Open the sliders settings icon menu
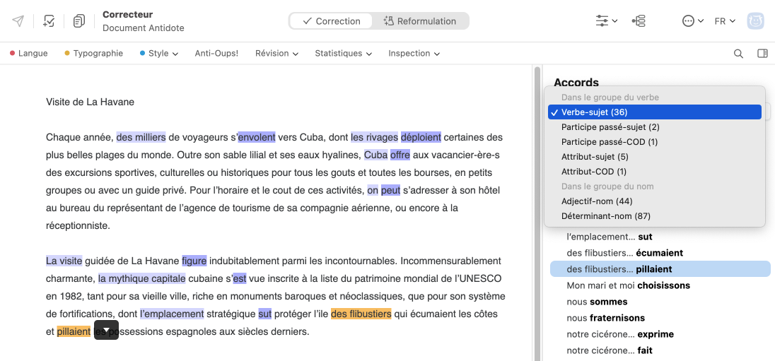775x361 pixels. coord(606,21)
